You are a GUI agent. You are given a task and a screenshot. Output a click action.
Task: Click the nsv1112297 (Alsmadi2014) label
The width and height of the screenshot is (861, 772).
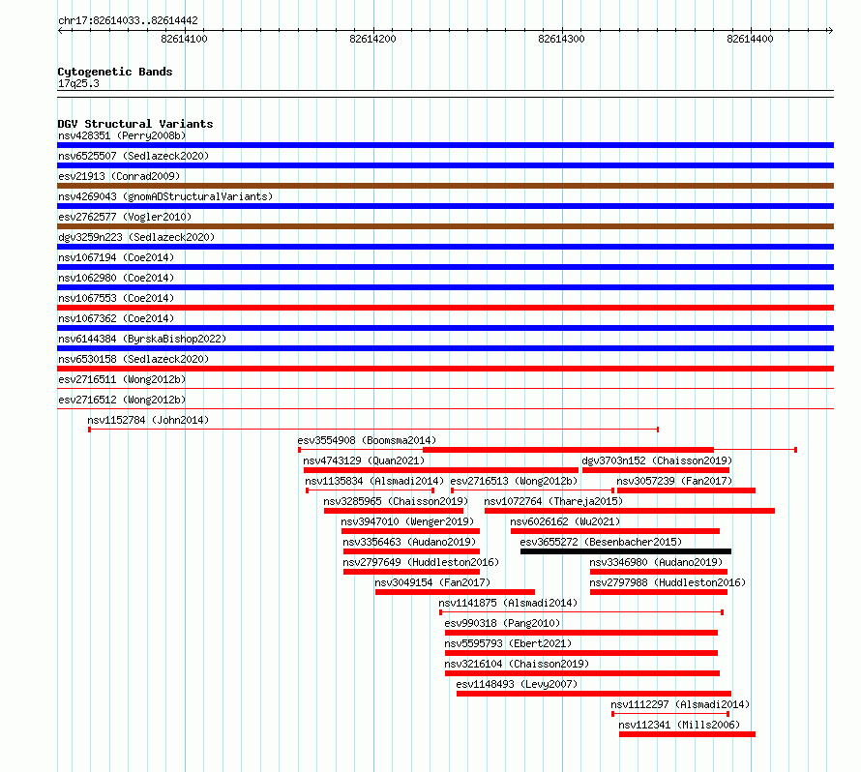tap(680, 704)
